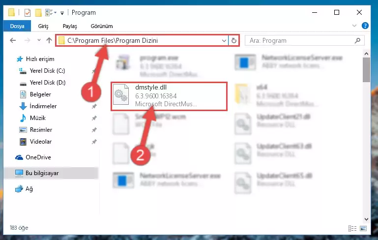This screenshot has height=240, width=378.
Task: Open the Görünüm ribbon tab
Action: click(x=101, y=26)
